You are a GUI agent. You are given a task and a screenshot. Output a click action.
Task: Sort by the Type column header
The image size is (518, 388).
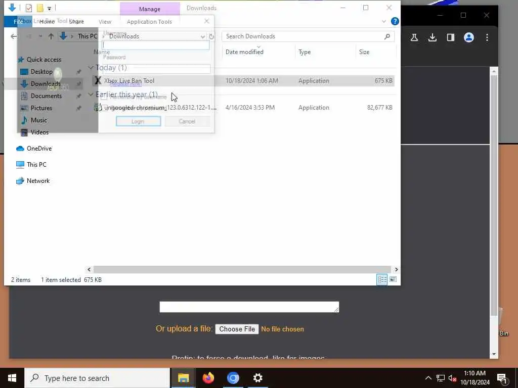coord(304,52)
